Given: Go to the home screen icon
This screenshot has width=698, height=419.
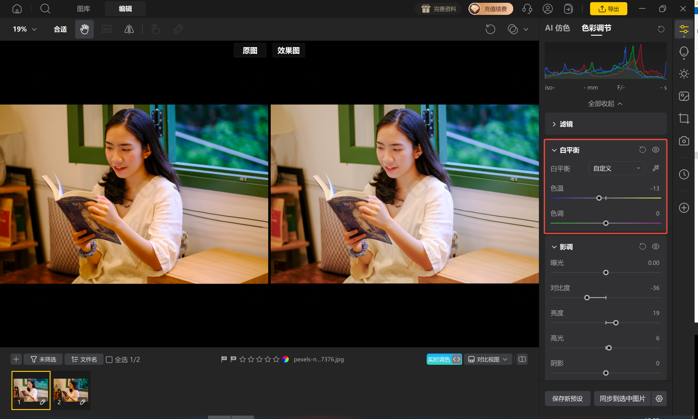Looking at the screenshot, I should click(17, 9).
